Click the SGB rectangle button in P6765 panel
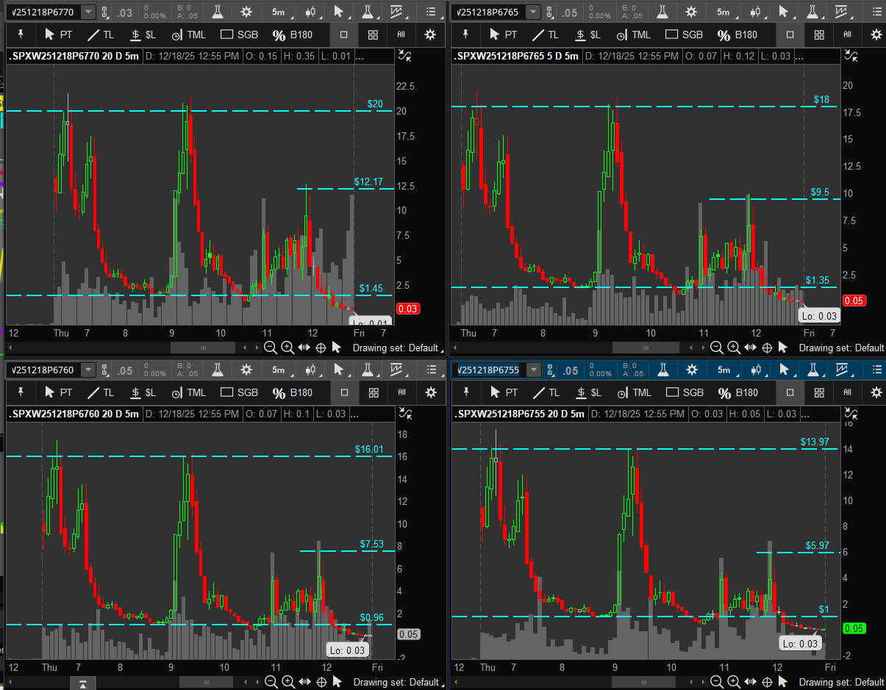The image size is (886, 690). pyautogui.click(x=684, y=35)
